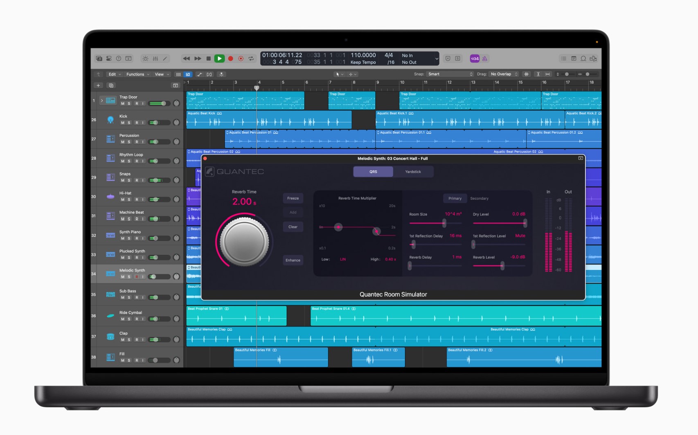Open the Mixer faders icon
698x435 pixels.
tap(155, 58)
